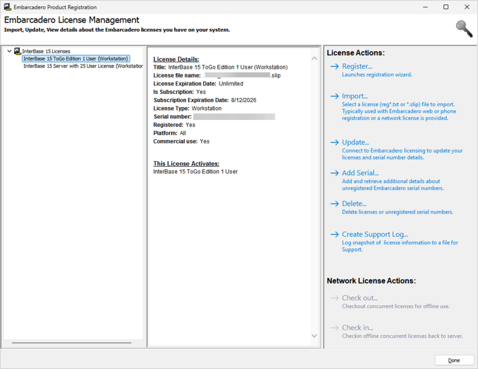Click the Register arrow icon
This screenshot has width=478, height=369.
click(x=335, y=66)
